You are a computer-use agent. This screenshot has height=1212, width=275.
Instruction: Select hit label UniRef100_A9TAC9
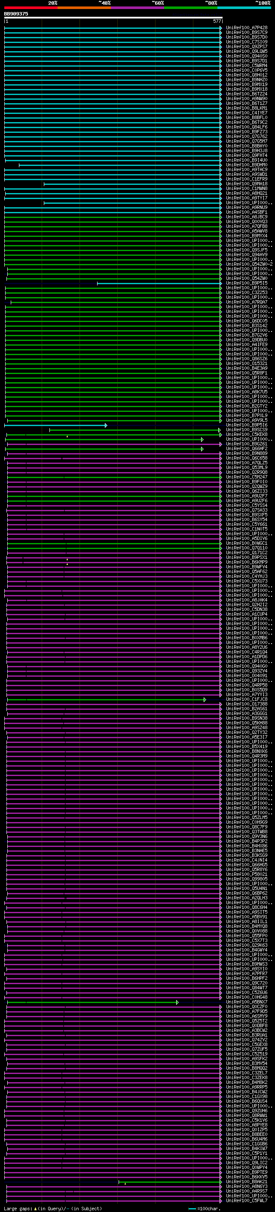point(247,169)
